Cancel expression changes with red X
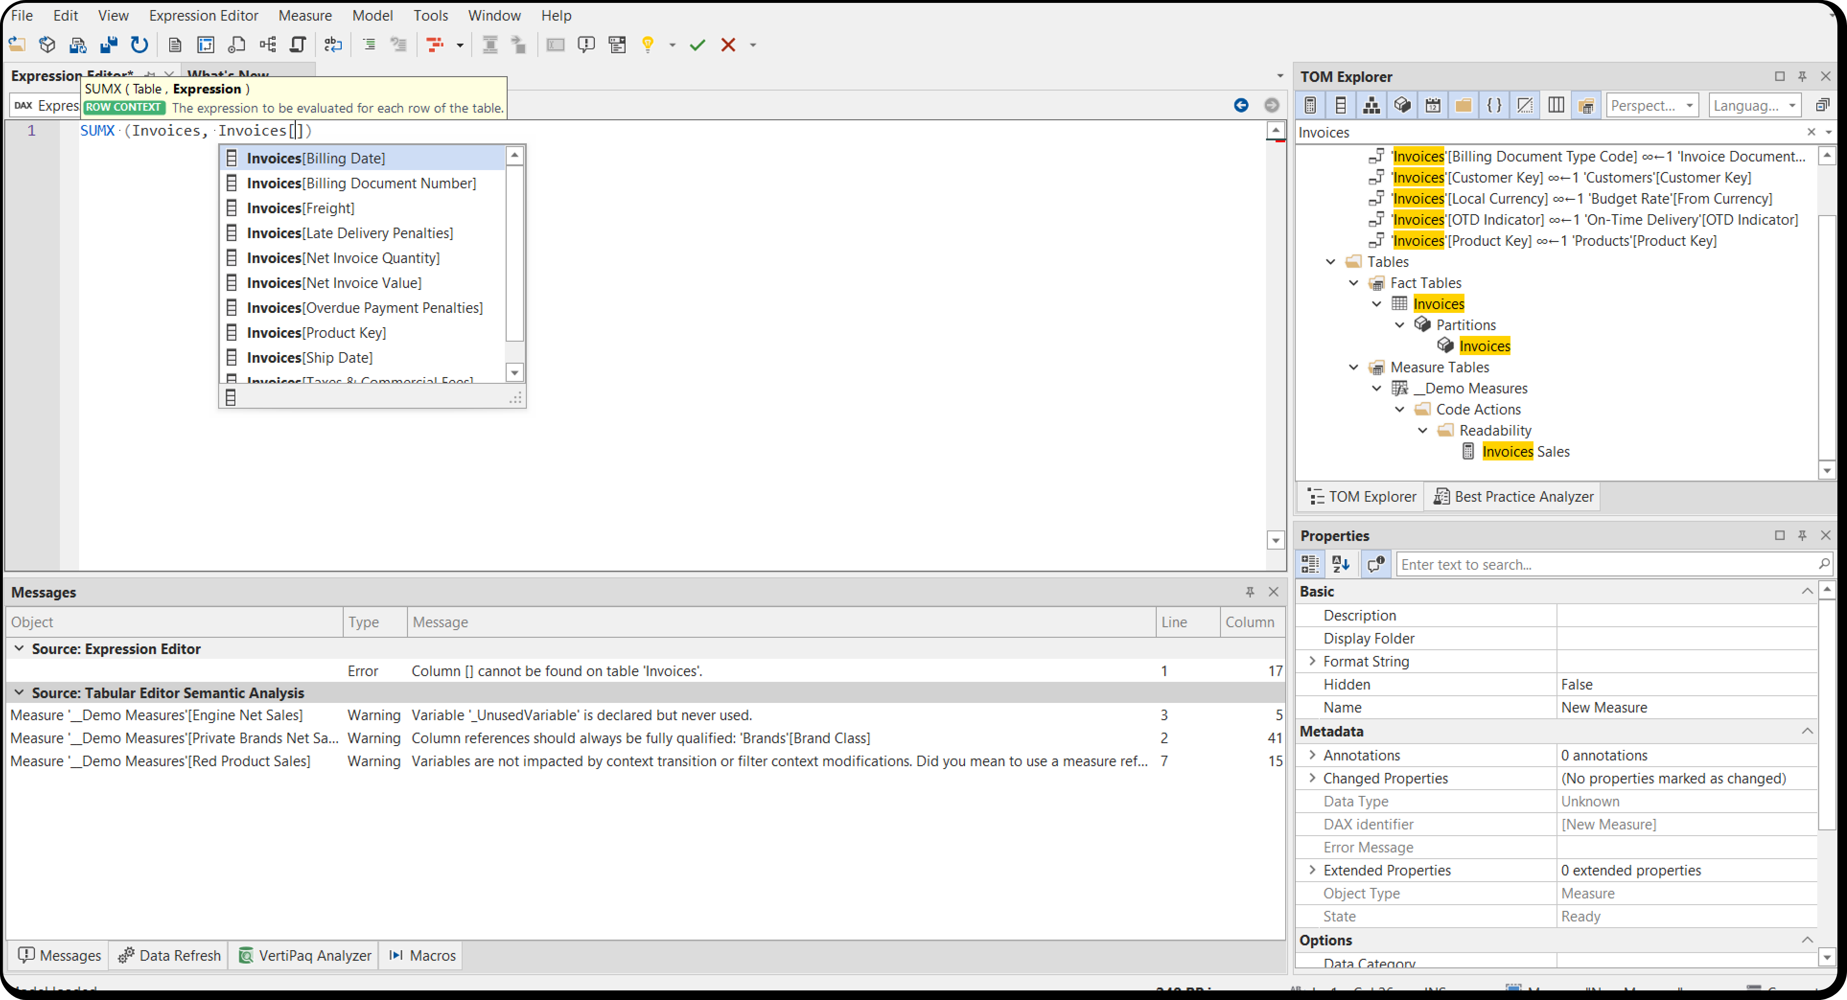 [729, 45]
